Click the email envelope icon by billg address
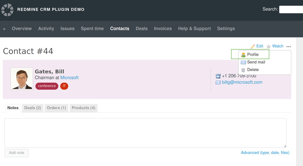Image resolution: width=303 pixels, height=166 pixels. tap(218, 82)
